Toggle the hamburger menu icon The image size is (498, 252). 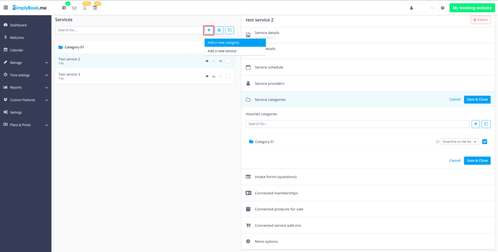6,7
